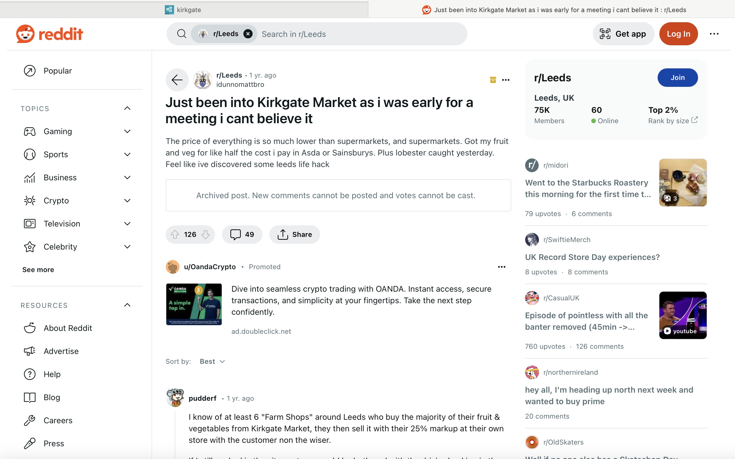
Task: Downvote the Kirkgate Market post
Action: [x=206, y=234]
